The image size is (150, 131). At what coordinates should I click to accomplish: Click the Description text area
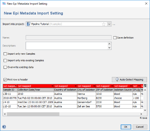67,46
